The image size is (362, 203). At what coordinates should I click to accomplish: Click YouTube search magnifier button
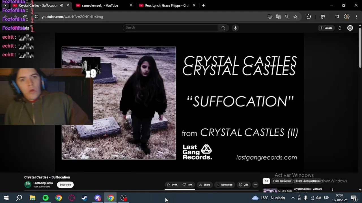tap(223, 28)
